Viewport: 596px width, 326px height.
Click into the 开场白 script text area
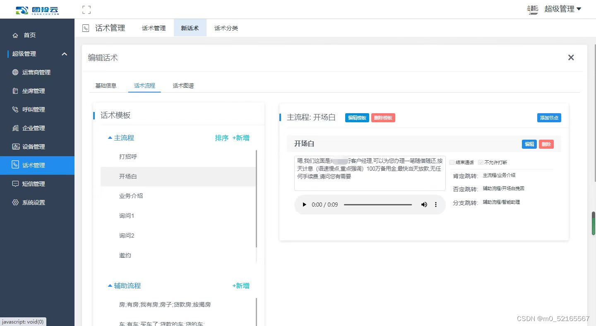(x=370, y=173)
